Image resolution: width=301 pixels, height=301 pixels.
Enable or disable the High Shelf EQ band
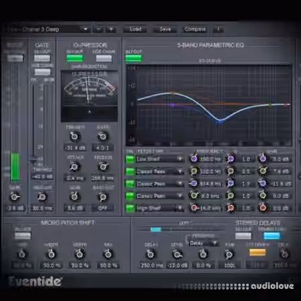pos(130,208)
